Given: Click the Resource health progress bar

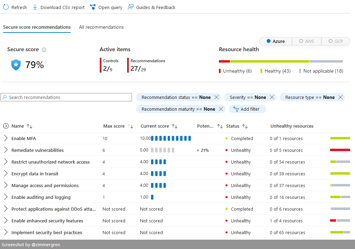Looking at the screenshot, I should pyautogui.click(x=281, y=61).
